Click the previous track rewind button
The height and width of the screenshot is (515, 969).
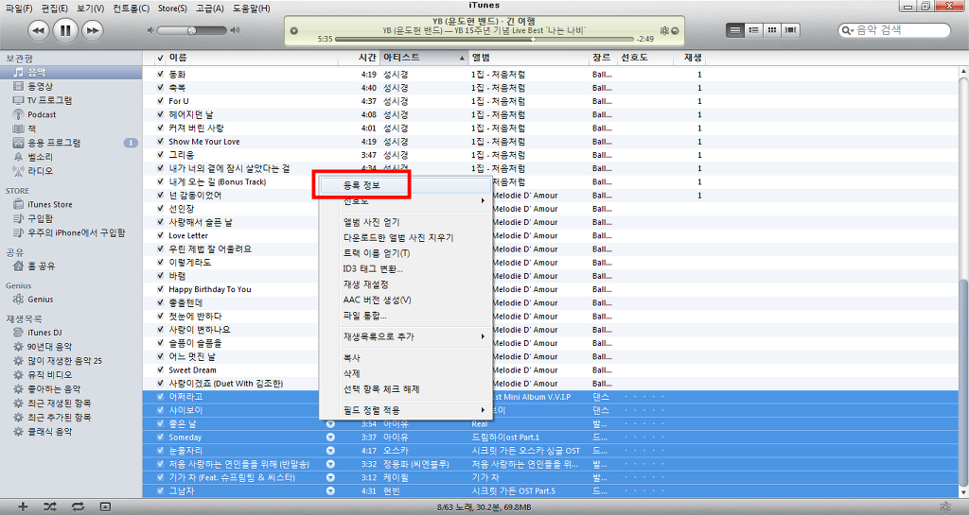point(38,30)
